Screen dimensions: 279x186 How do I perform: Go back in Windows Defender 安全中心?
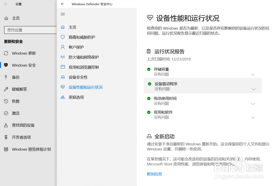click(62, 4)
